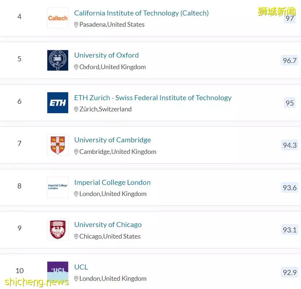Click the 94.3 score badge for Cambridge
The image size is (301, 289).
(x=289, y=145)
